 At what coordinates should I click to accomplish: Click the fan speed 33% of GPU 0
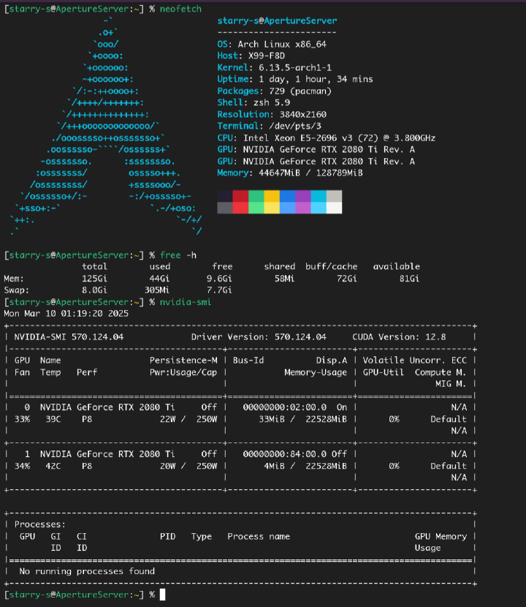(22, 419)
